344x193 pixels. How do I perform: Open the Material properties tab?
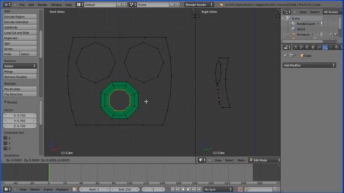[337, 47]
